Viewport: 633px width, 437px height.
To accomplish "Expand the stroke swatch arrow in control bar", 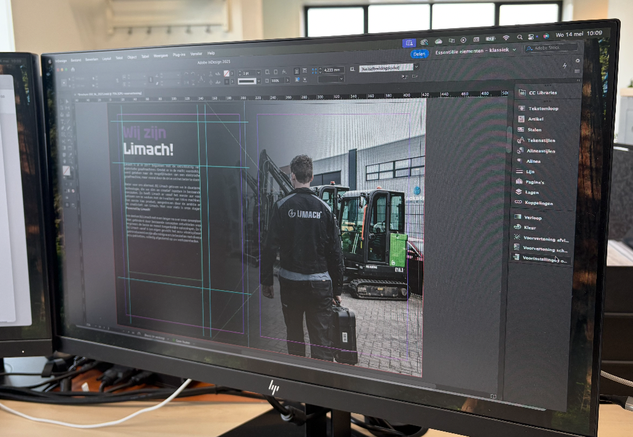I will [x=232, y=81].
